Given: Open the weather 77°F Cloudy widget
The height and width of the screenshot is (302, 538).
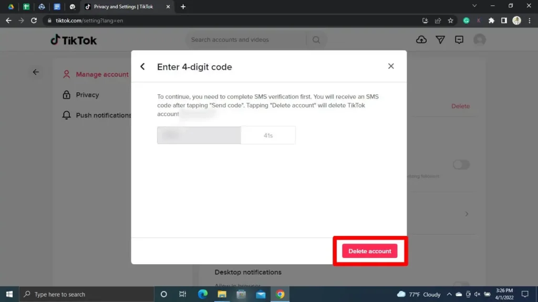Looking at the screenshot, I should (x=419, y=294).
